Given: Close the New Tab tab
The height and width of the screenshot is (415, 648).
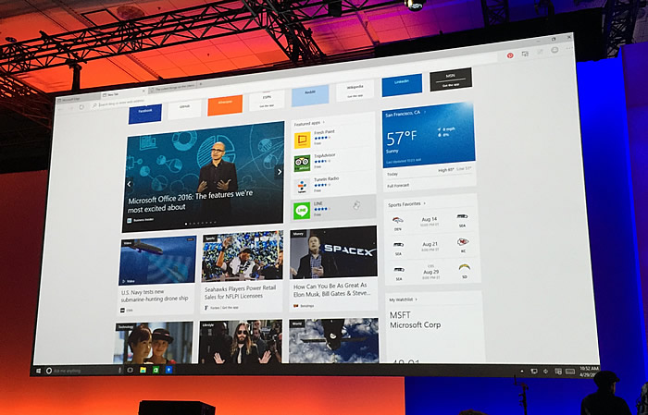Looking at the screenshot, I should tap(143, 91).
